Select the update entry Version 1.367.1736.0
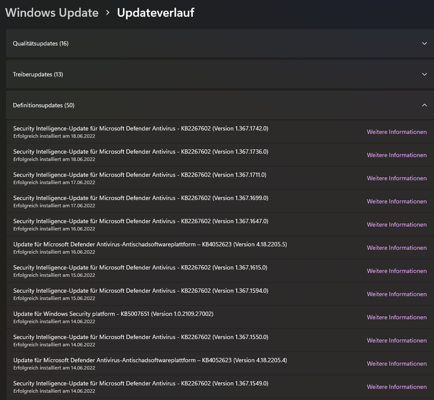The height and width of the screenshot is (400, 434). pos(220,155)
